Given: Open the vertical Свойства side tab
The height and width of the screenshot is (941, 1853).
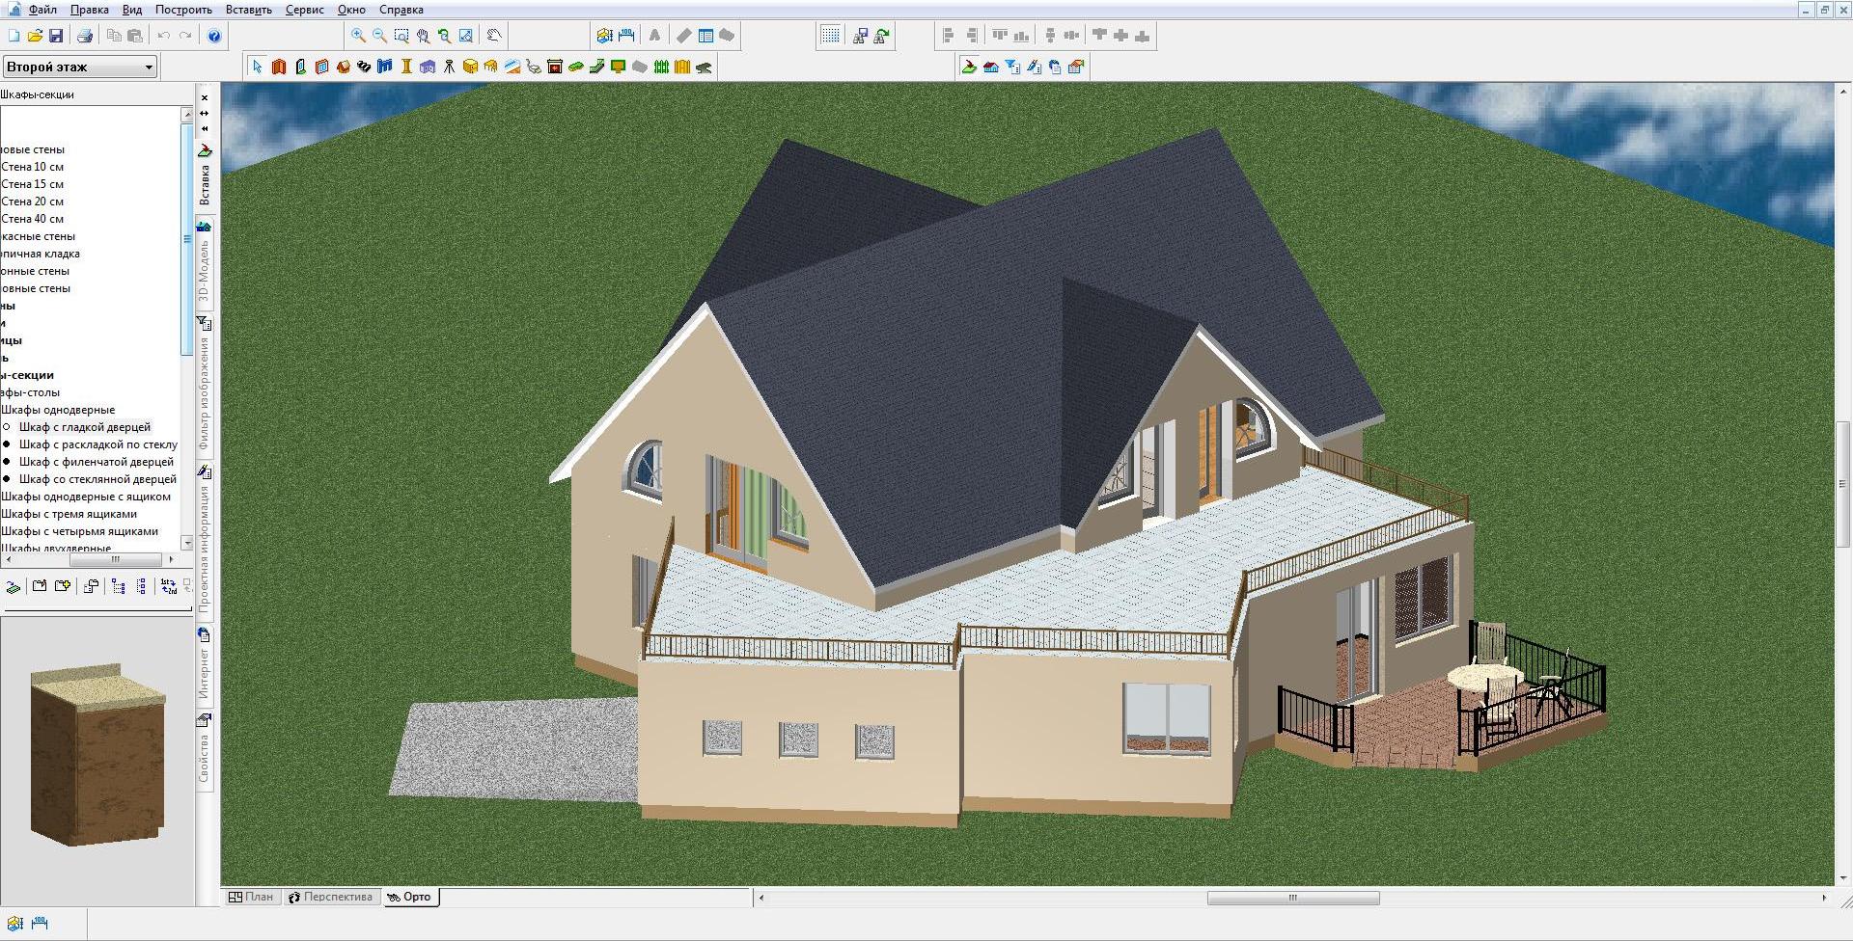Looking at the screenshot, I should pos(205,749).
